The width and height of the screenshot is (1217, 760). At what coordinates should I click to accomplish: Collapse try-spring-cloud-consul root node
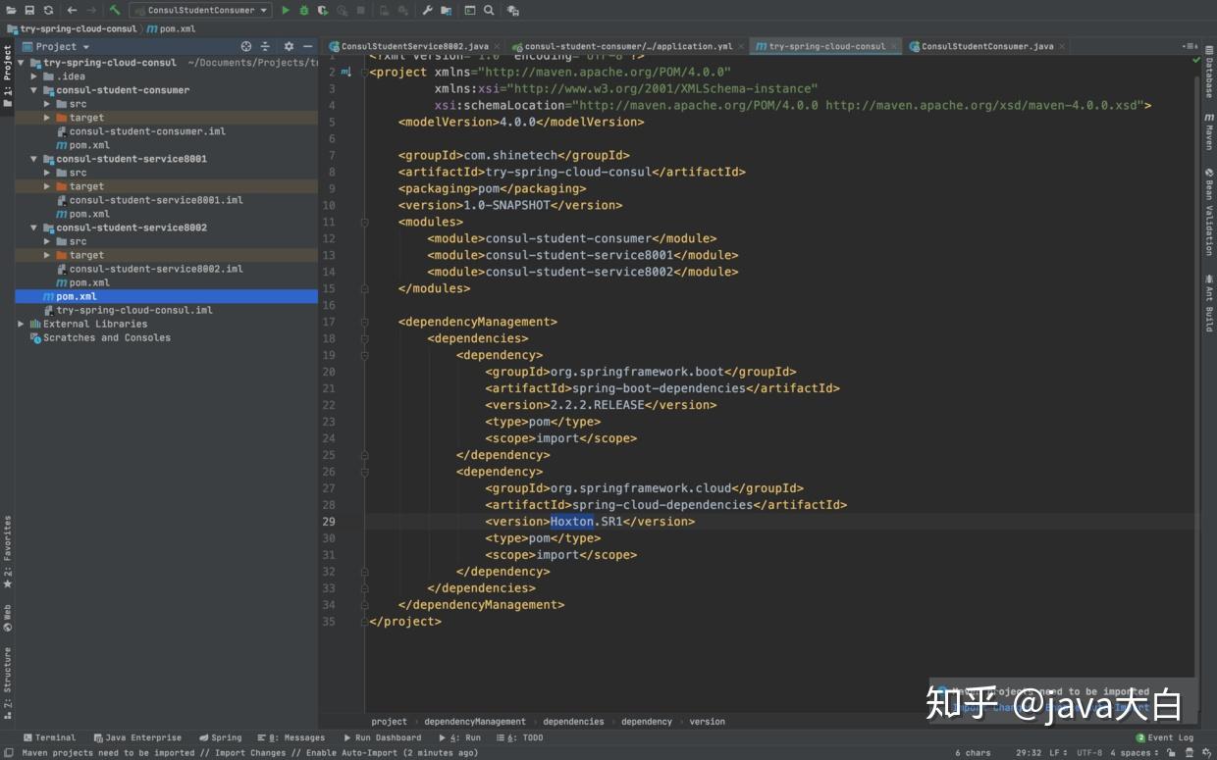(x=21, y=62)
